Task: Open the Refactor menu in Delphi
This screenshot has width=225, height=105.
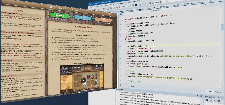Action: pos(107,5)
